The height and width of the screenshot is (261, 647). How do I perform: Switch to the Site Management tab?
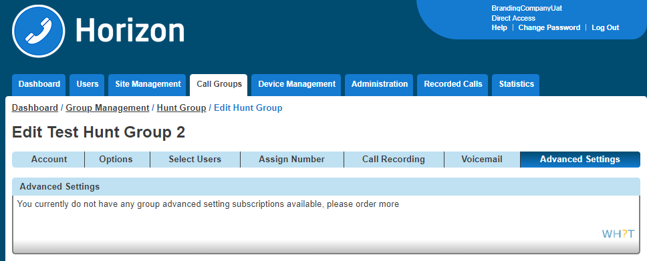(x=148, y=85)
